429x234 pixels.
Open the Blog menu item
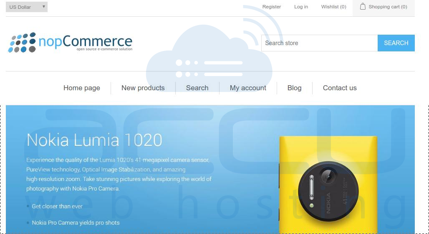point(294,88)
